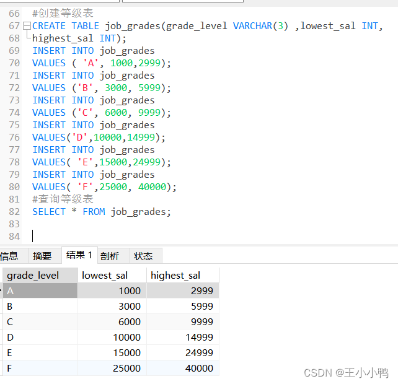Place cursor in the #查询等级表 comment

pyautogui.click(x=63, y=199)
